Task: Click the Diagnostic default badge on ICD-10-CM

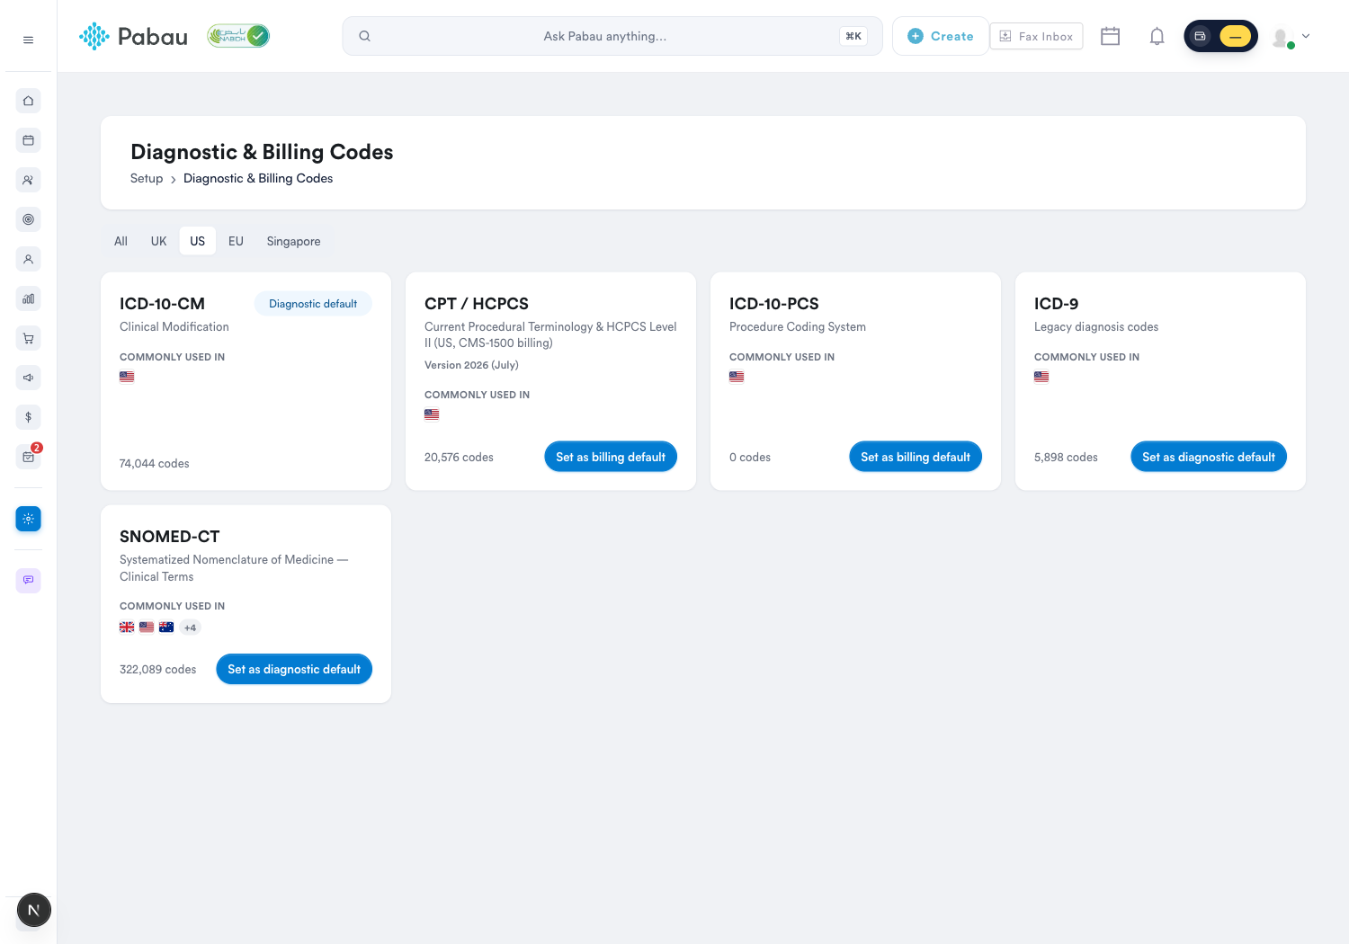Action: (313, 304)
